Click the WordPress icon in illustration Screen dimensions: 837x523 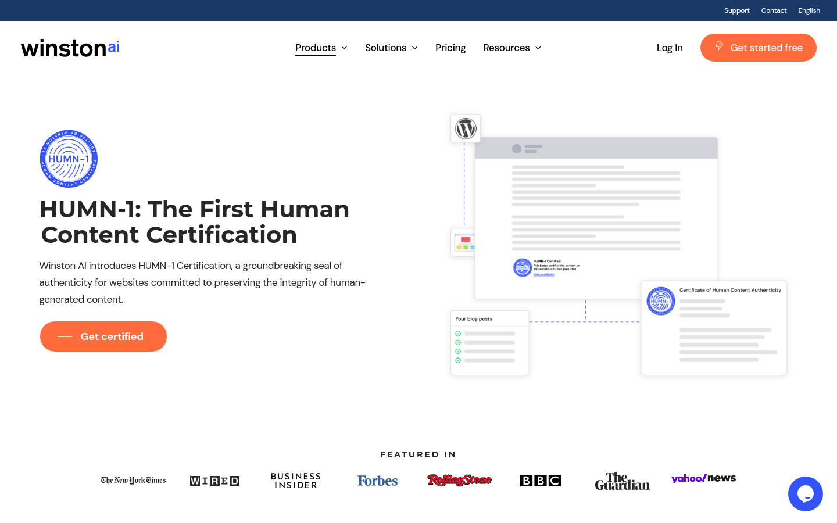coord(466,128)
